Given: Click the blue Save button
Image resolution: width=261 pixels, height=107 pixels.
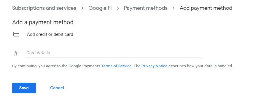Looking at the screenshot, I should pos(24,88).
